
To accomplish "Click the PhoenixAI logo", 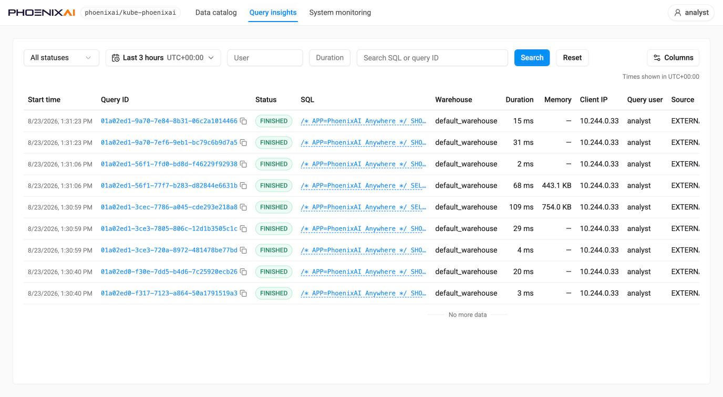I will 42,13.
